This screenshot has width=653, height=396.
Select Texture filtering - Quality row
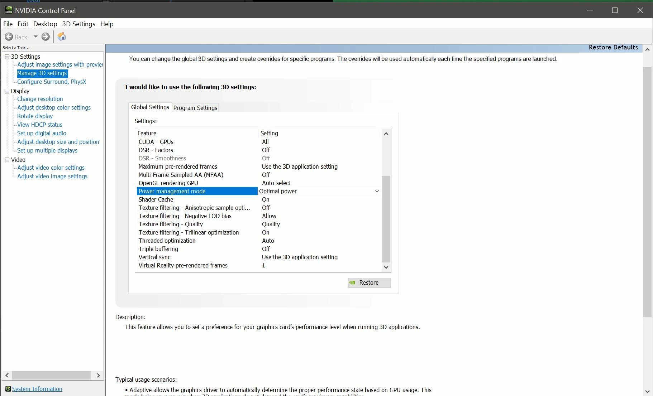click(258, 224)
